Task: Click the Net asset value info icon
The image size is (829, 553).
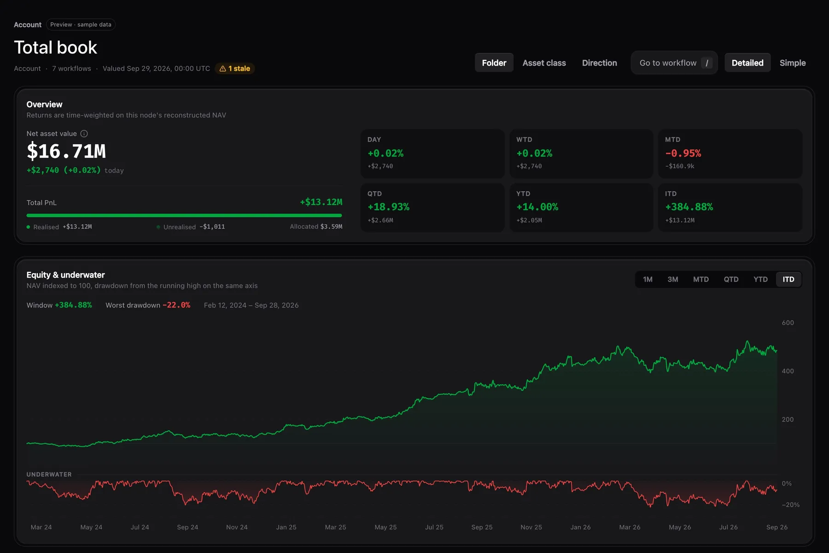Action: 84,134
